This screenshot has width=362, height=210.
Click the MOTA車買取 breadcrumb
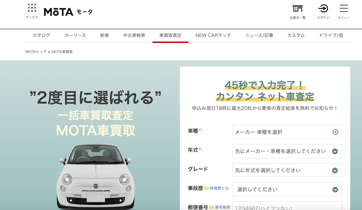(62, 52)
